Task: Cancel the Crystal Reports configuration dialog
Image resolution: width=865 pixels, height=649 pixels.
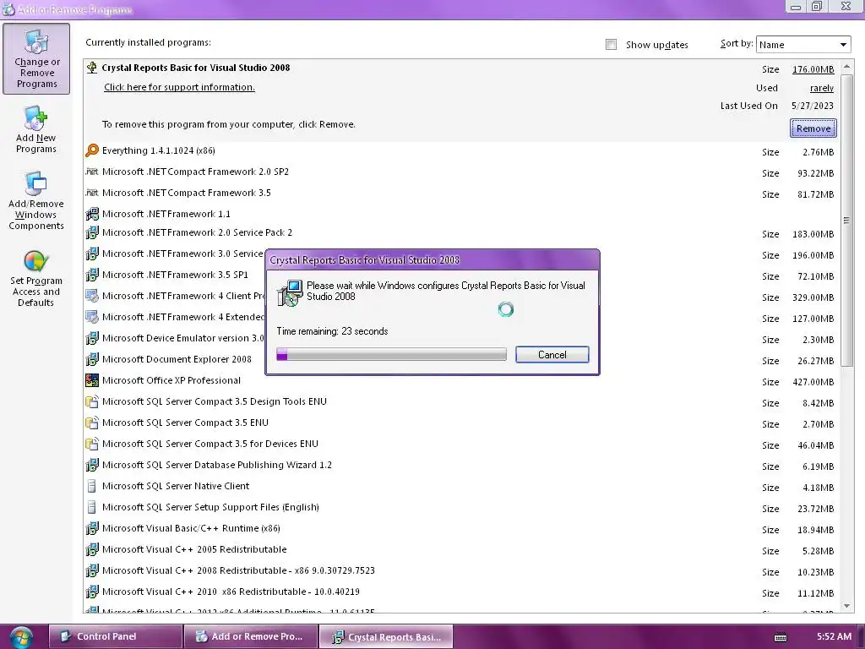Action: 552,355
